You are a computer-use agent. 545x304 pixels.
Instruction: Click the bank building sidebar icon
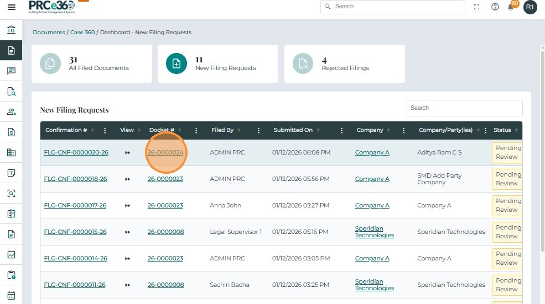pos(11,30)
